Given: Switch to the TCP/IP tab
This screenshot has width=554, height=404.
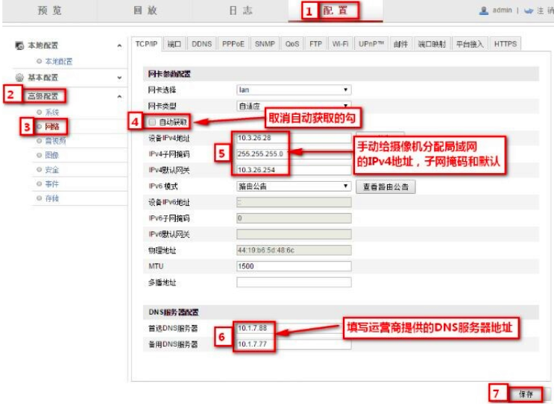Looking at the screenshot, I should [146, 44].
